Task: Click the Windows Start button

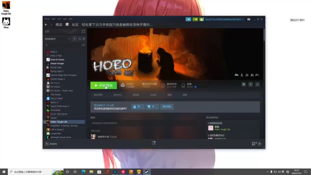Action: [x=4, y=172]
